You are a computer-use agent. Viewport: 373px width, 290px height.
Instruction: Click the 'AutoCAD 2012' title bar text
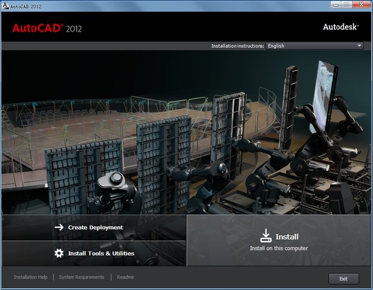pos(25,6)
